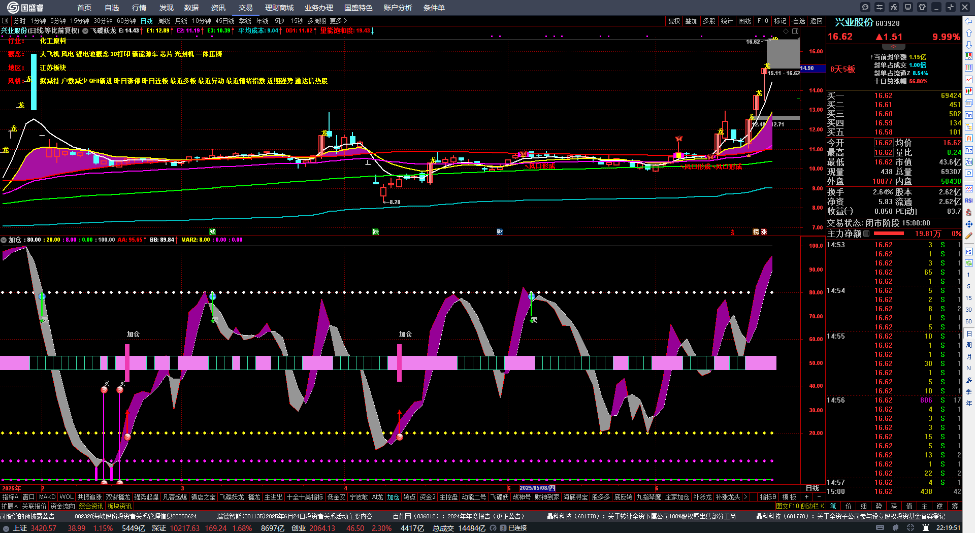Toggle 多股 multi-stock view
This screenshot has height=533, width=975.
(709, 21)
